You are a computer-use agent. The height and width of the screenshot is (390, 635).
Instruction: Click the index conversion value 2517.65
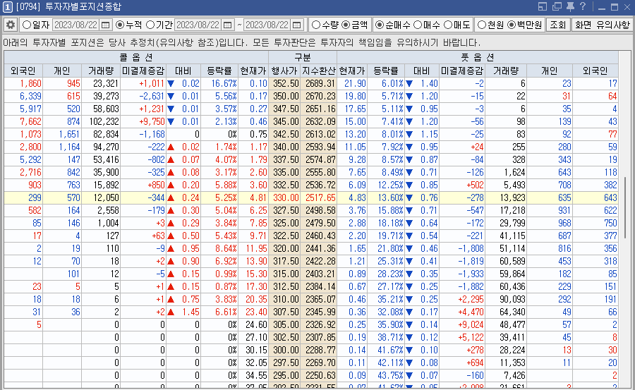point(319,197)
